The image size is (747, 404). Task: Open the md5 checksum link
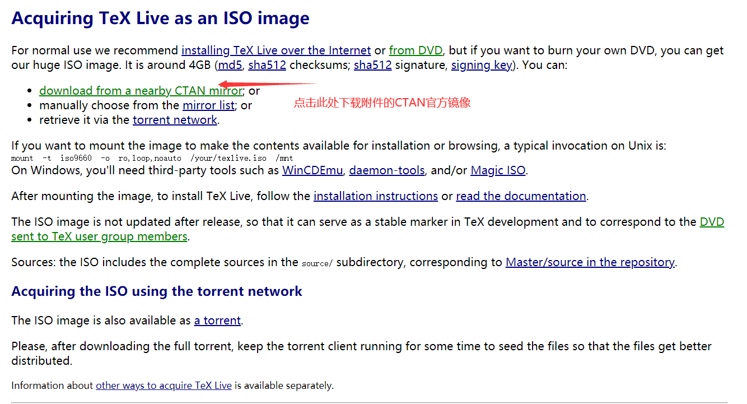click(x=230, y=65)
